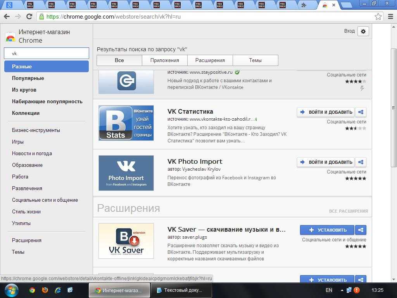Open the VK Статистика title
The width and height of the screenshot is (397, 298).
(x=190, y=111)
